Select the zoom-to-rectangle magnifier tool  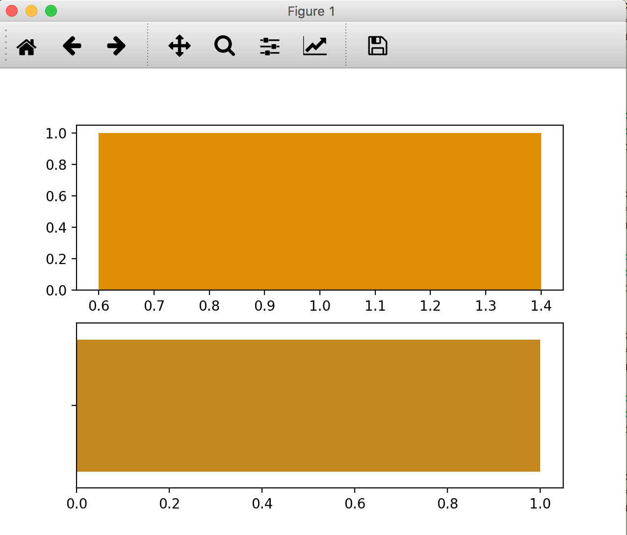pos(224,46)
